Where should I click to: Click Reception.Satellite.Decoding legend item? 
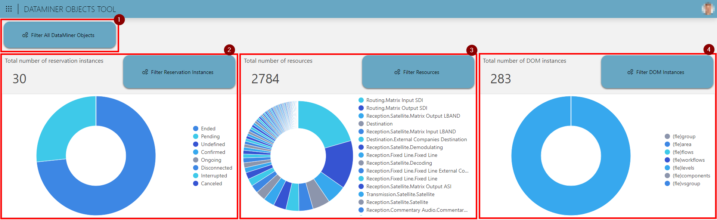point(395,163)
